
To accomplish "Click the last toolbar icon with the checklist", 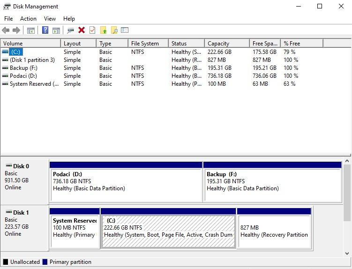I will click(125, 30).
